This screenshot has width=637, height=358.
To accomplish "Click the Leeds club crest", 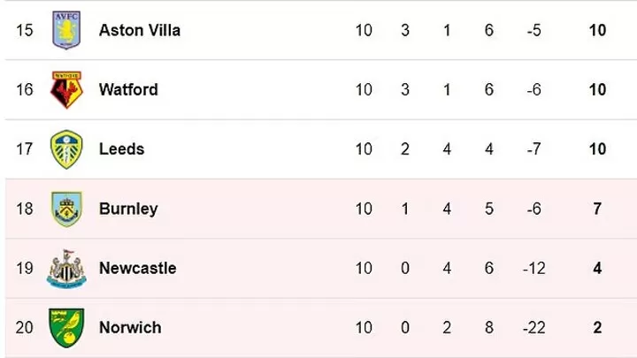I will [66, 149].
